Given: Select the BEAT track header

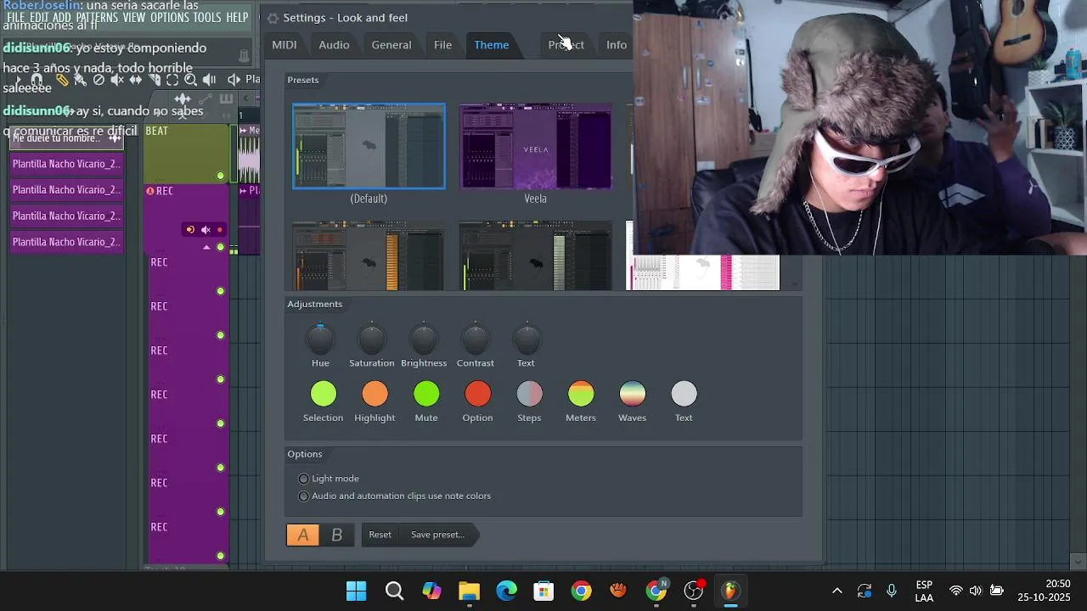Looking at the screenshot, I should [187, 154].
